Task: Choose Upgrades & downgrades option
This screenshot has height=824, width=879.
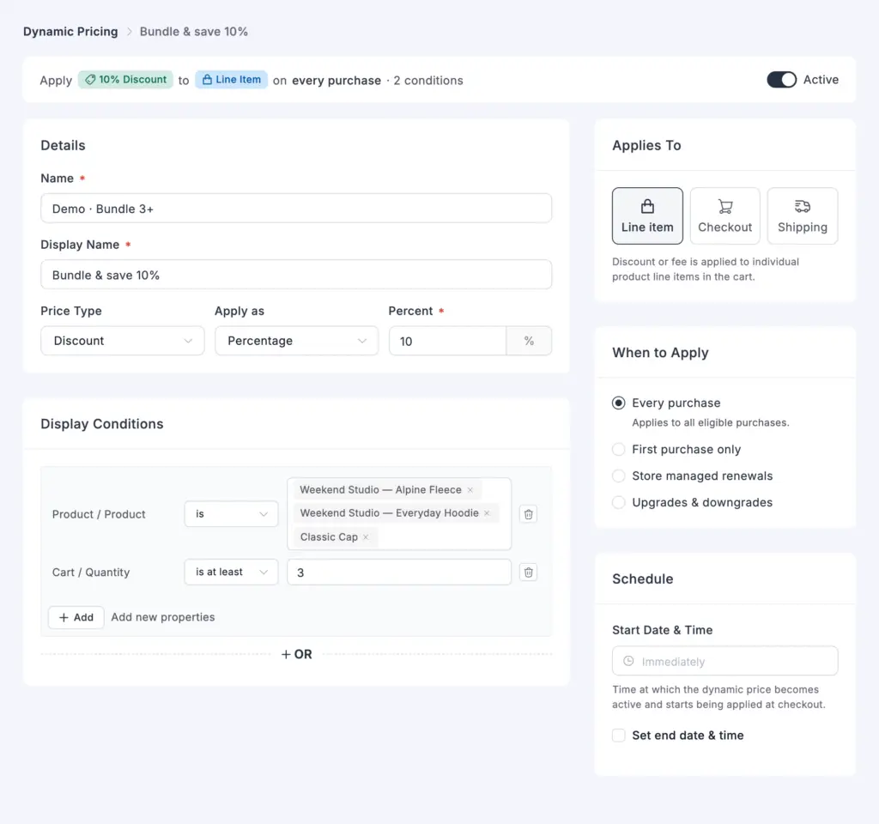Action: pos(618,502)
